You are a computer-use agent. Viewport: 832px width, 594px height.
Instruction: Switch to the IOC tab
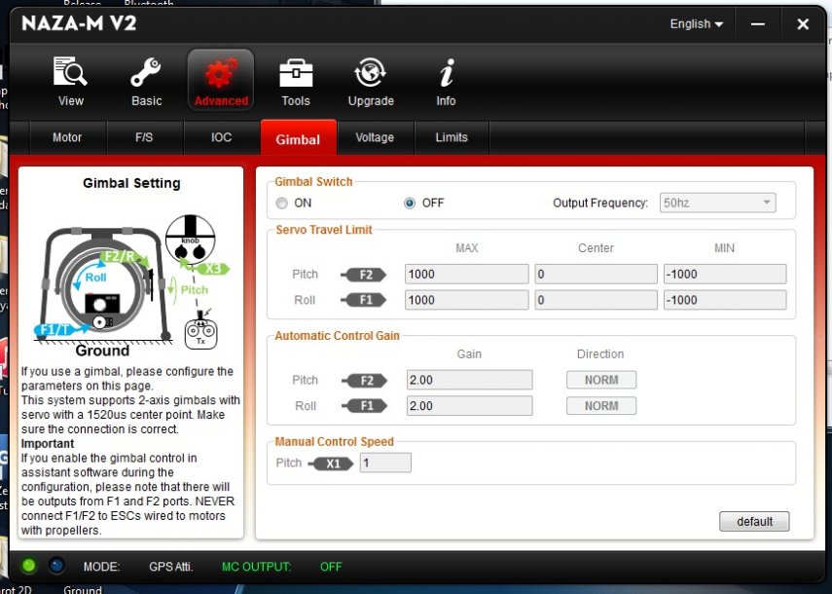(x=221, y=137)
